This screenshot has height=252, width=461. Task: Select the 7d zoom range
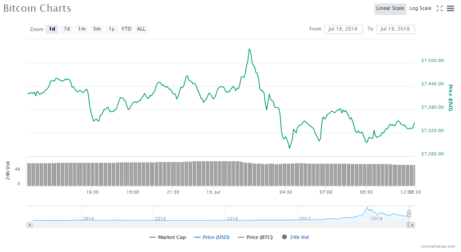[x=67, y=29]
